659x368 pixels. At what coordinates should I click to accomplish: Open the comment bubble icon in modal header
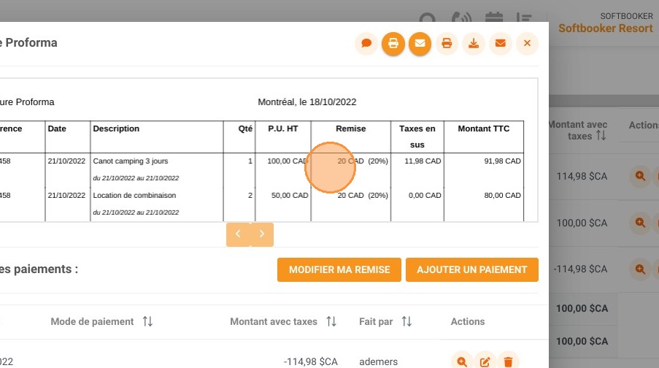point(366,43)
